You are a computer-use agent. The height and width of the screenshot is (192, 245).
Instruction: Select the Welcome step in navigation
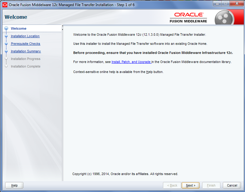(19, 28)
